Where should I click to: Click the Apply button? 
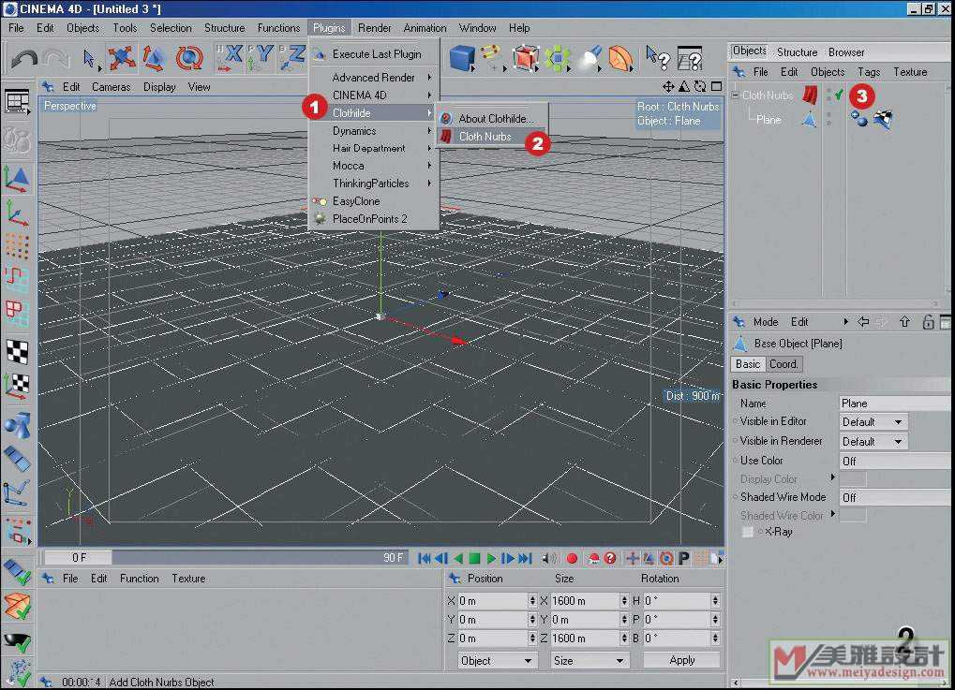(x=681, y=661)
